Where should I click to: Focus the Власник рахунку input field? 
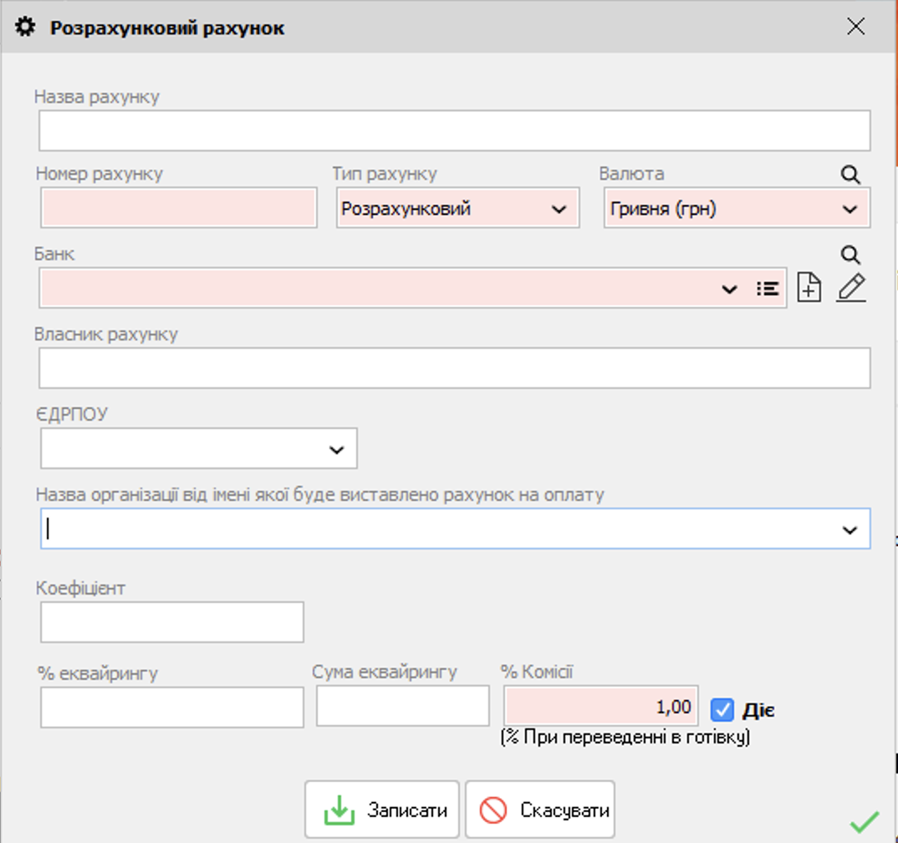tap(455, 368)
